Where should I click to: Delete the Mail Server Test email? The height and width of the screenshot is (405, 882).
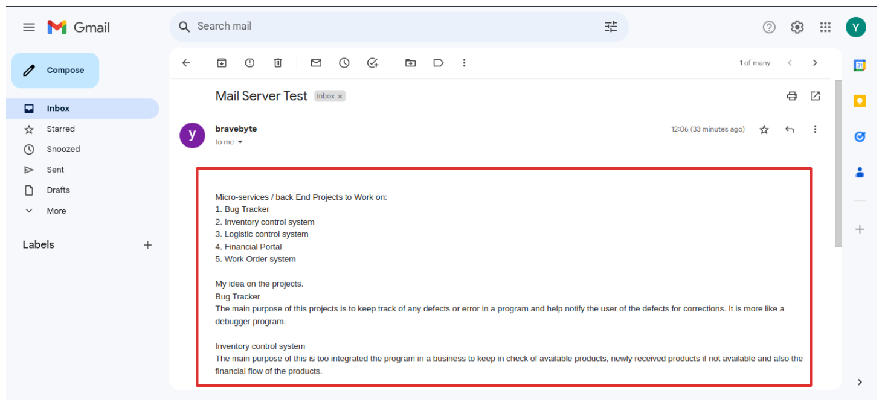click(x=278, y=63)
